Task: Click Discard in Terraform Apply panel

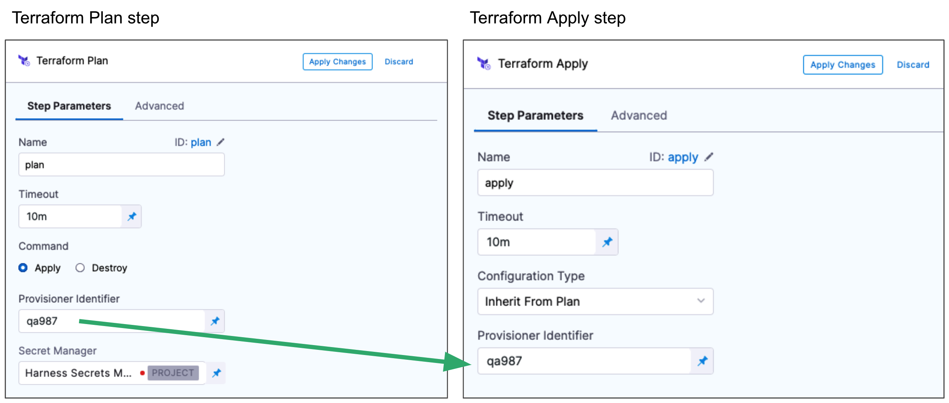Action: click(913, 65)
